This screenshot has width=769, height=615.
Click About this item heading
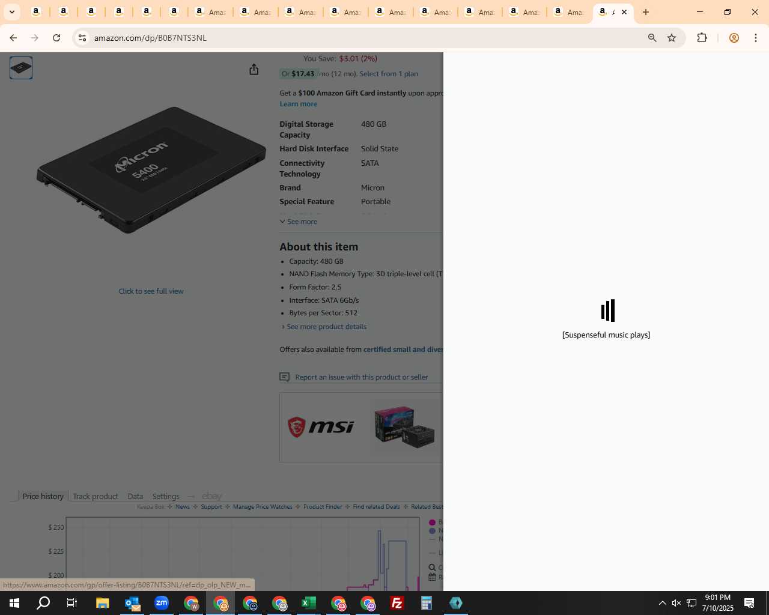click(x=318, y=247)
